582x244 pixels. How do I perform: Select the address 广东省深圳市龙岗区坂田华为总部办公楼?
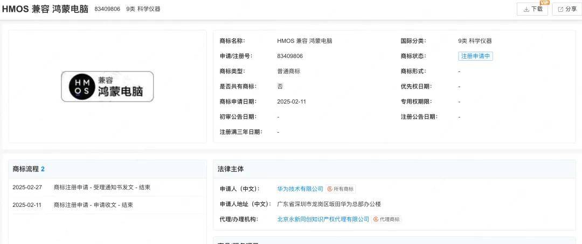click(329, 204)
